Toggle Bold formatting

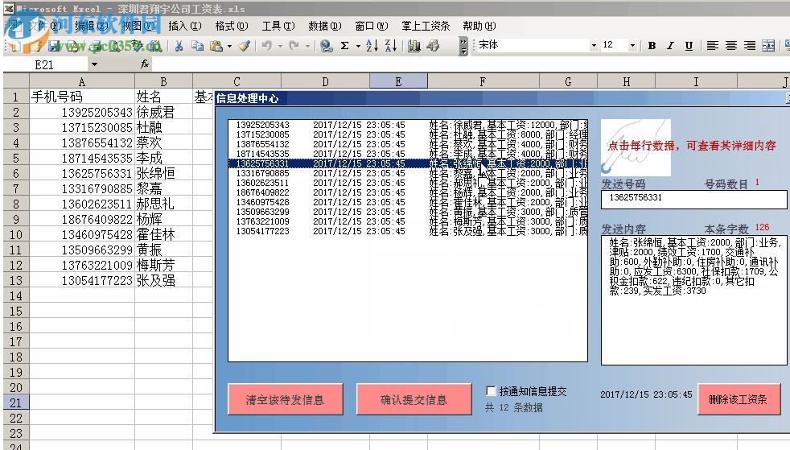point(652,46)
